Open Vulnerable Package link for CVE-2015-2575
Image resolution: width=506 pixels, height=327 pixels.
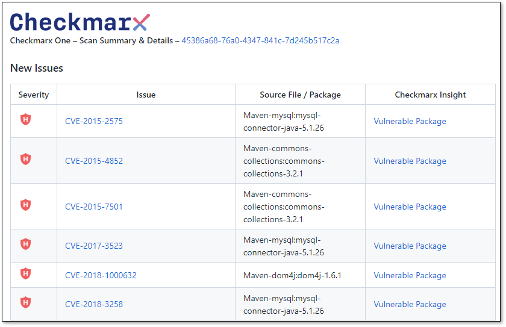pyautogui.click(x=410, y=121)
